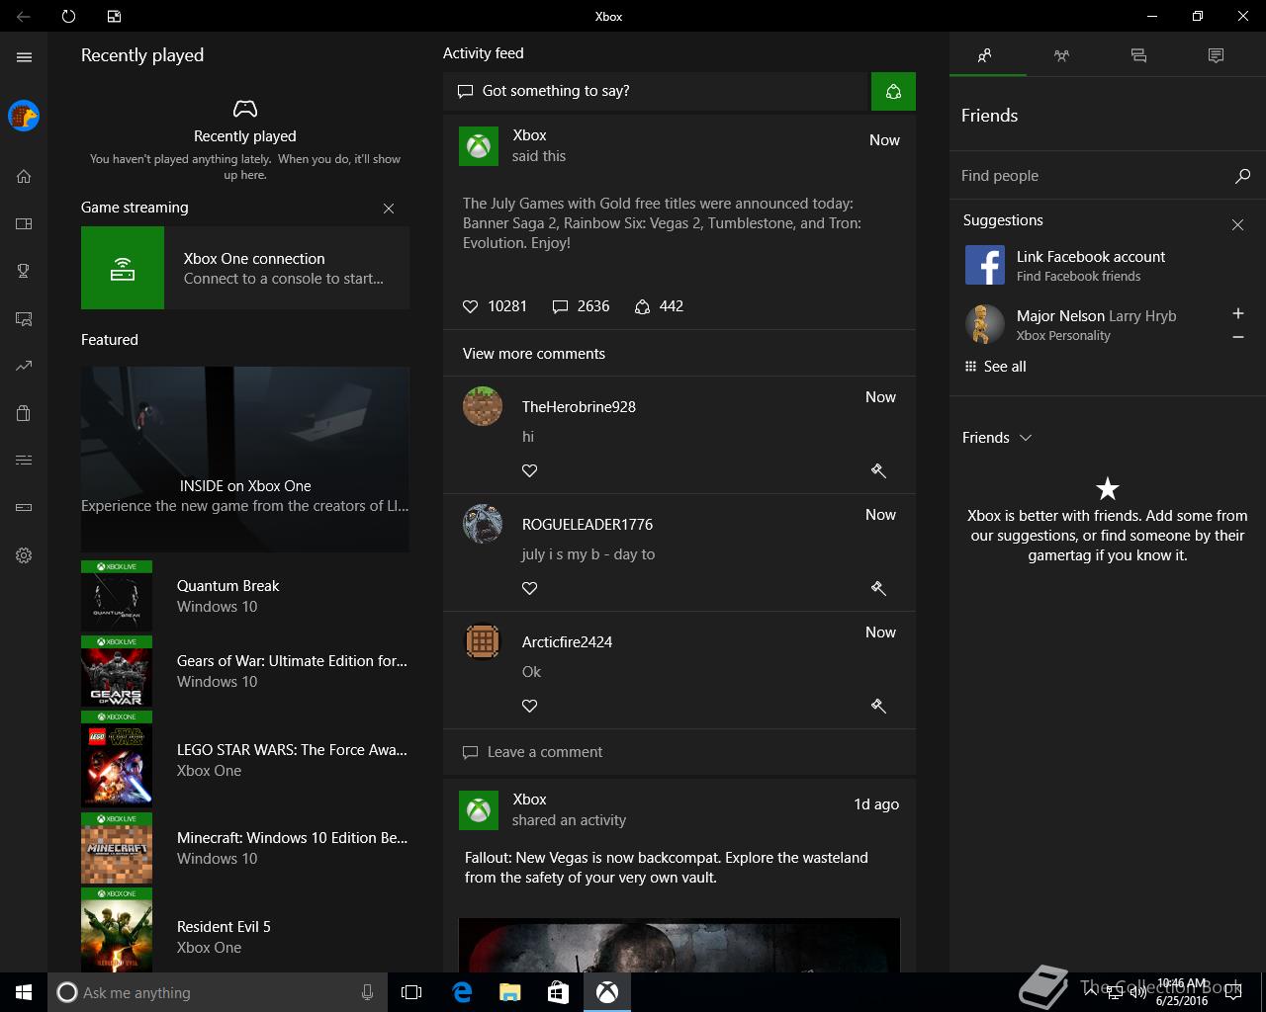Open Achievements trophy icon
This screenshot has height=1012, width=1266.
(24, 271)
